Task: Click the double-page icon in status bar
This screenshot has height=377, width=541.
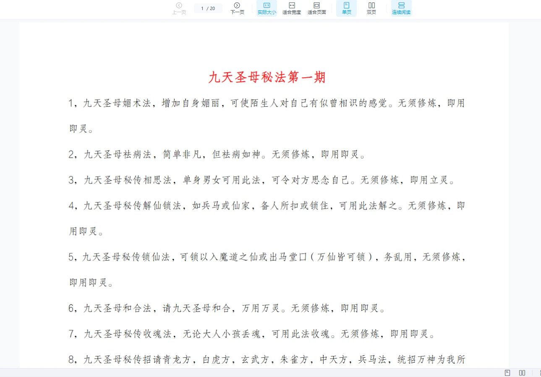Action: click(522, 373)
